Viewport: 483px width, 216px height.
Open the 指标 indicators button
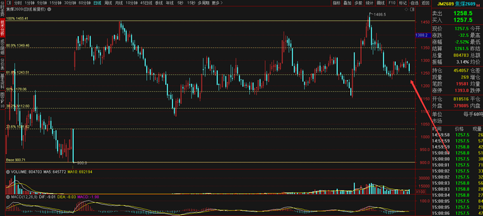click(336, 3)
